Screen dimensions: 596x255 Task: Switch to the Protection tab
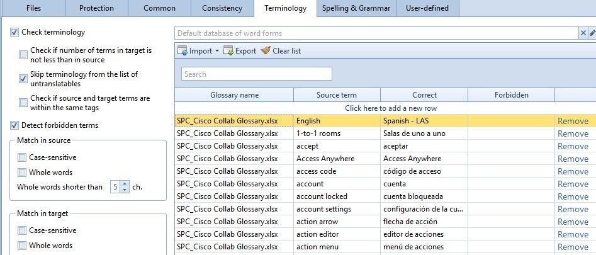click(x=96, y=8)
